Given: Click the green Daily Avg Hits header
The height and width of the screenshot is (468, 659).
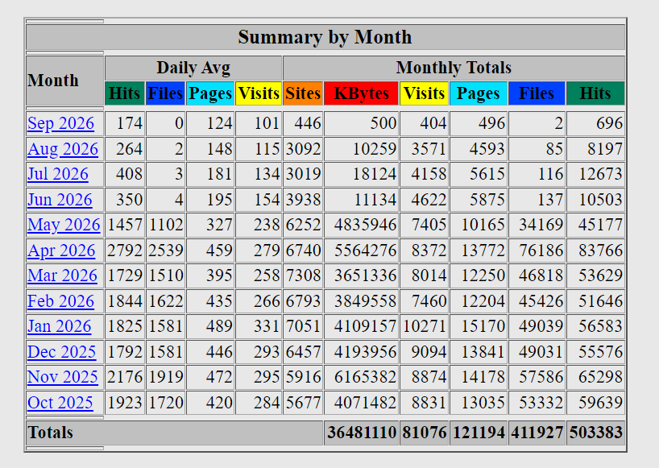Looking at the screenshot, I should [125, 93].
